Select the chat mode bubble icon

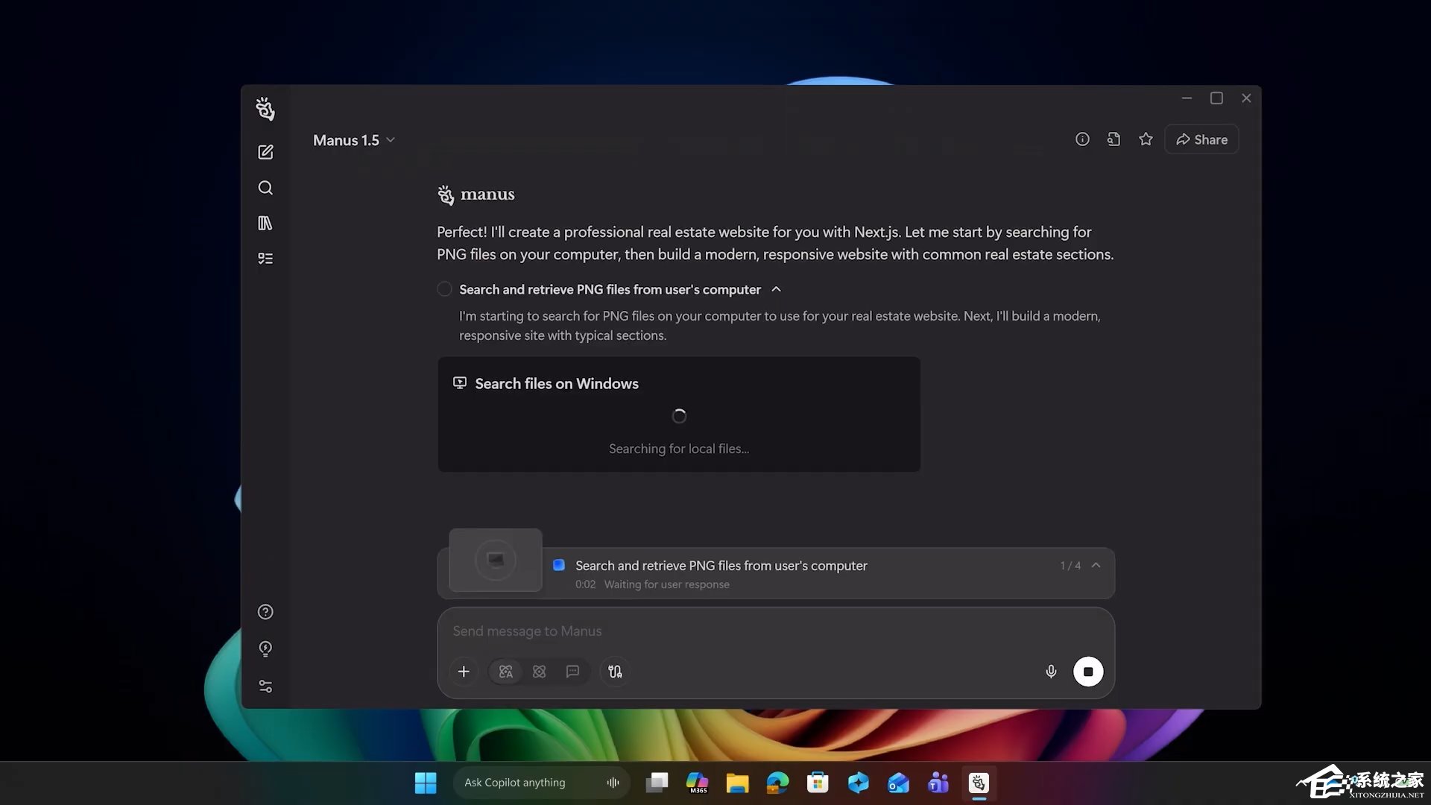pos(572,672)
